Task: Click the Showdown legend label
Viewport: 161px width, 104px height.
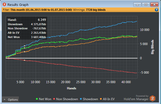Action: coord(90,99)
